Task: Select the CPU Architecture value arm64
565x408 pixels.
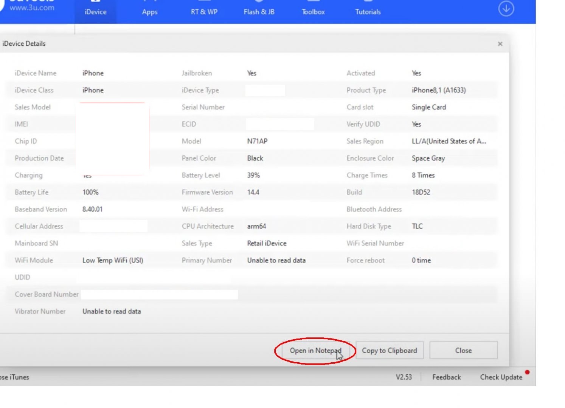Action: 256,226
